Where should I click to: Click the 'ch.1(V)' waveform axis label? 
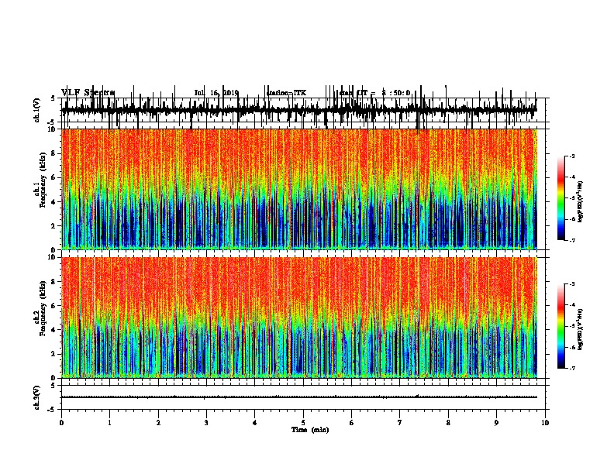(37, 110)
